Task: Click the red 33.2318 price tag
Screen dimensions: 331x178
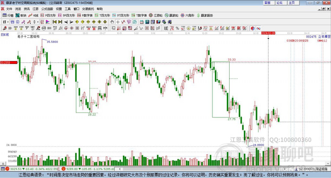Action: (9, 62)
